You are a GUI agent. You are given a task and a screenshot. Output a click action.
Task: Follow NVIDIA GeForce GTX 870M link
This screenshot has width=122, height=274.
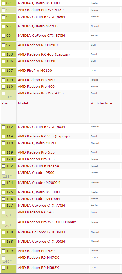pyautogui.click(x=41, y=36)
